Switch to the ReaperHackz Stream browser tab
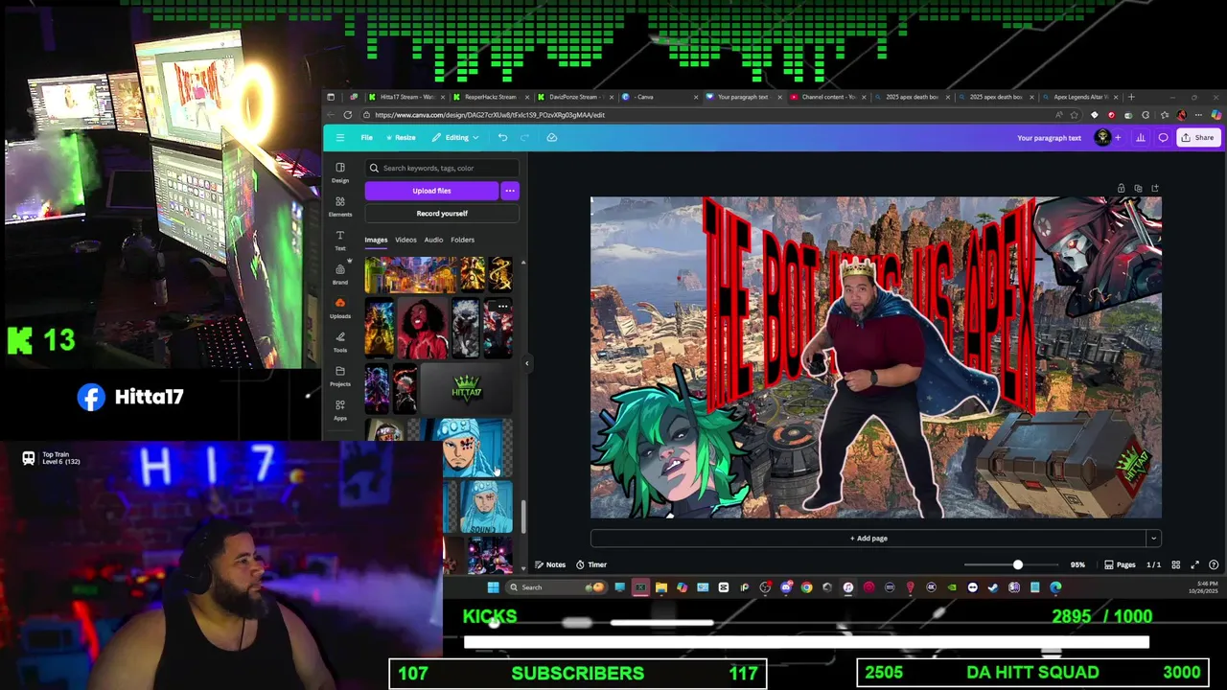The image size is (1227, 690). tap(491, 97)
